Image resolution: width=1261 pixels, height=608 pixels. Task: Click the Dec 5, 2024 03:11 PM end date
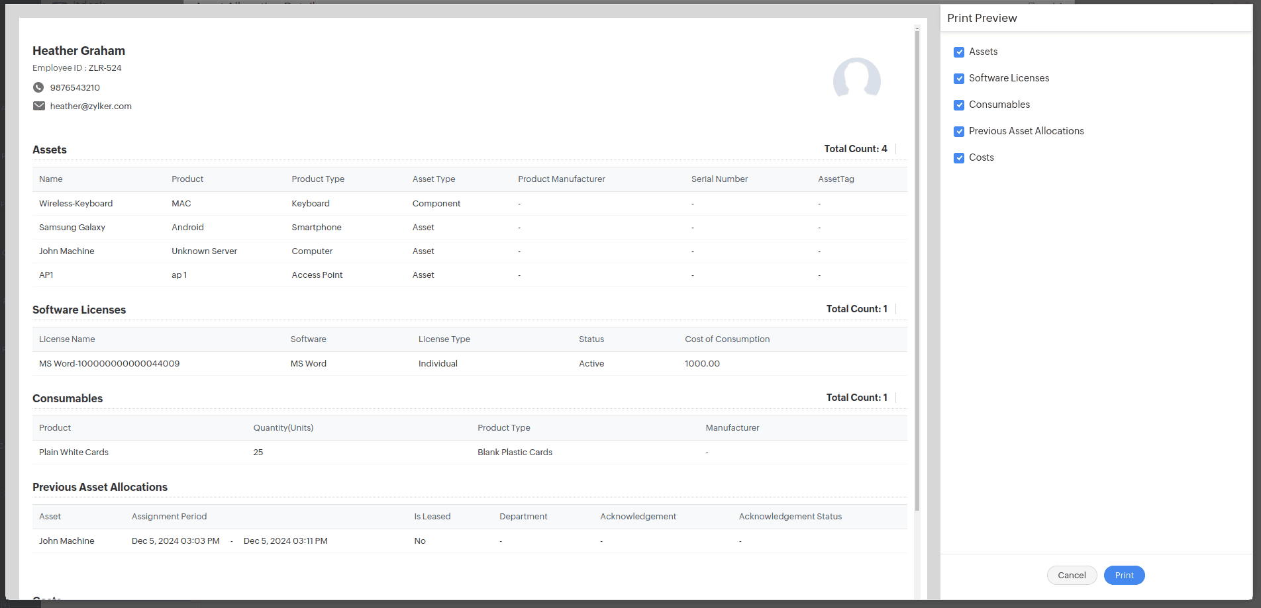[285, 541]
